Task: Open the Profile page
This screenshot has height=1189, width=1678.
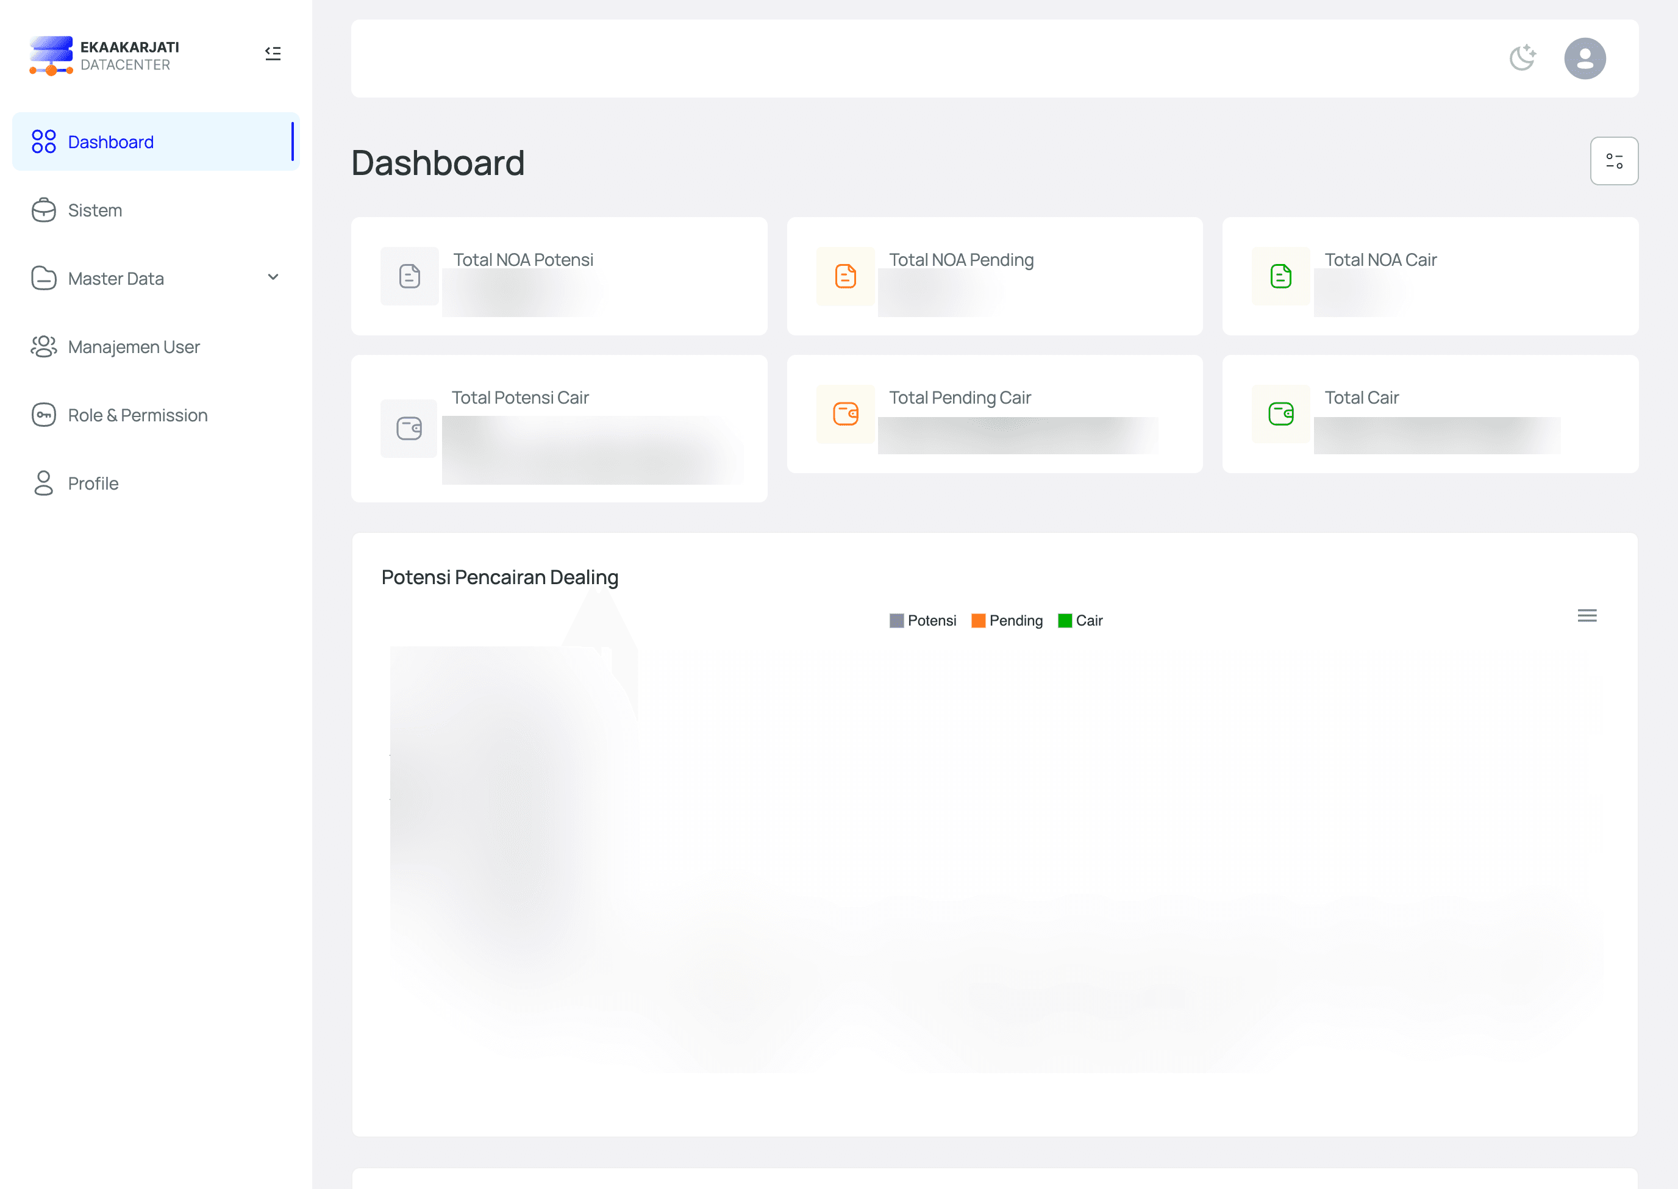Action: tap(156, 483)
